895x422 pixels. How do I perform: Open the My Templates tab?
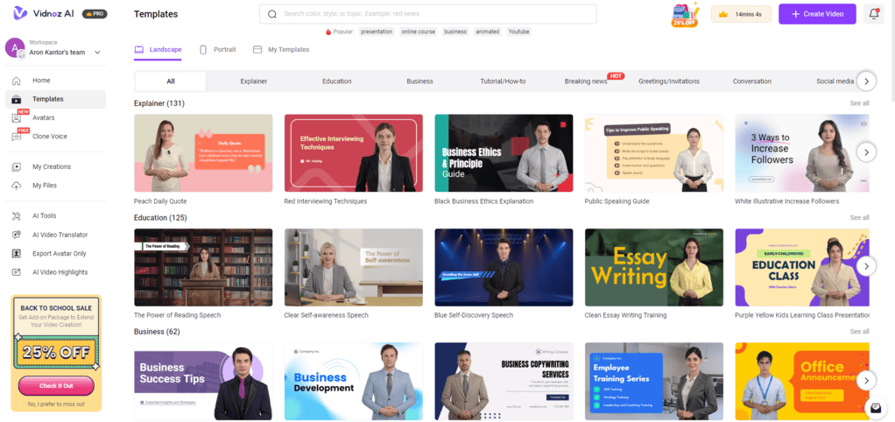(281, 50)
